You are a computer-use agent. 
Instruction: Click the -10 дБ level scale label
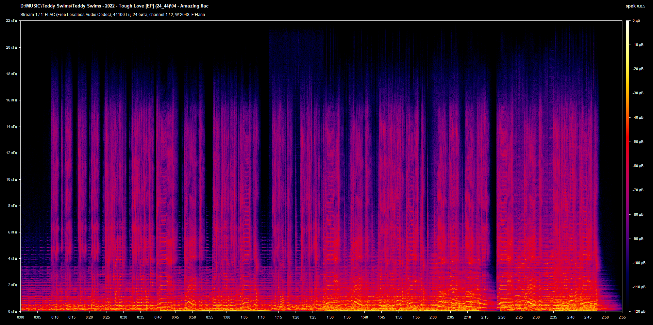point(638,45)
